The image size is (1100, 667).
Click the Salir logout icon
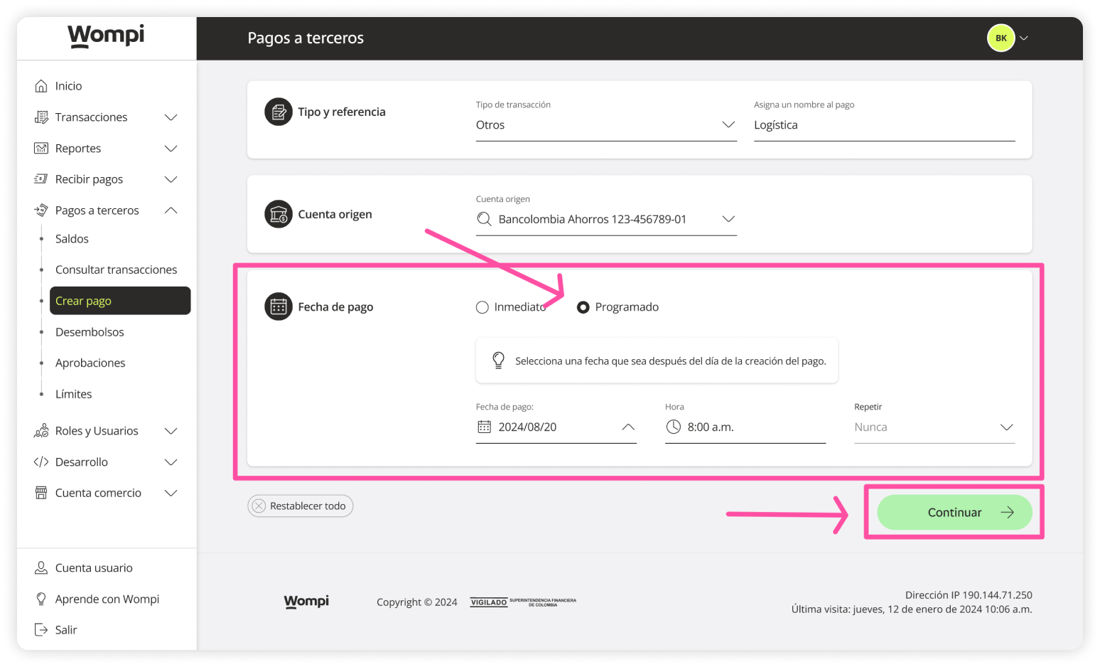[x=41, y=629]
